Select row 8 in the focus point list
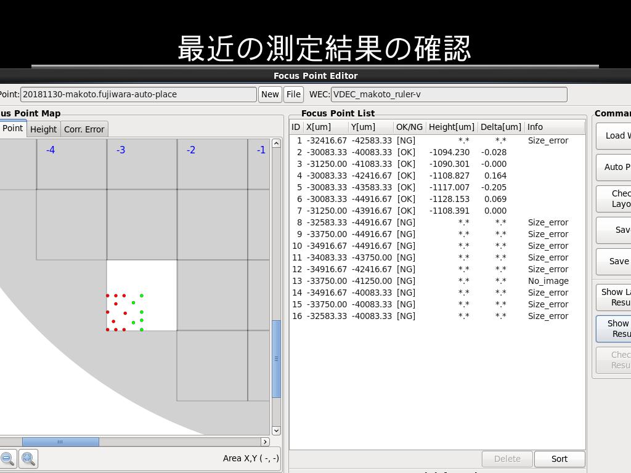Image resolution: width=631 pixels, height=473 pixels. [x=437, y=222]
